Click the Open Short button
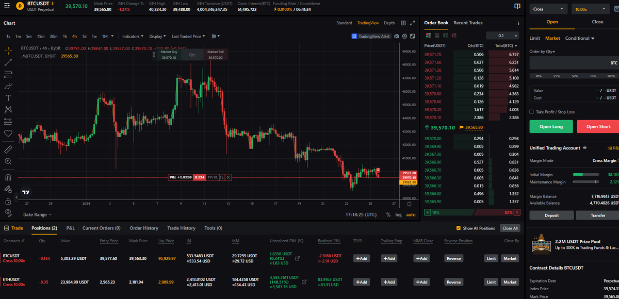The height and width of the screenshot is (299, 619). tap(598, 126)
